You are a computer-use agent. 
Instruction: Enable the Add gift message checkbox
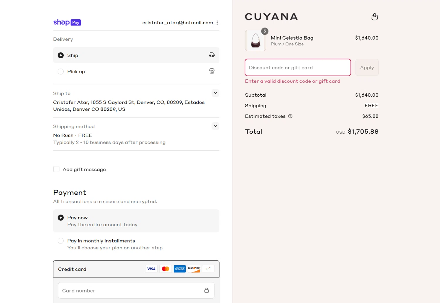coord(56,169)
